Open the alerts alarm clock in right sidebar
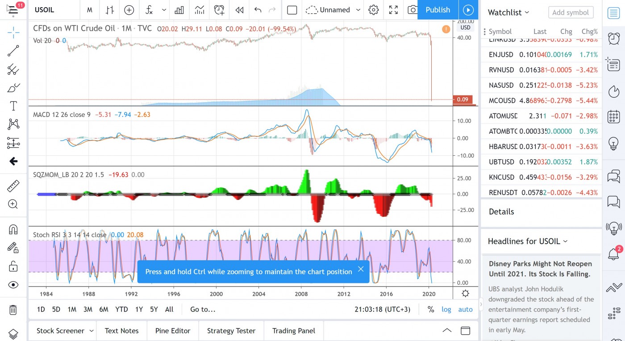625x341 pixels. (x=614, y=38)
